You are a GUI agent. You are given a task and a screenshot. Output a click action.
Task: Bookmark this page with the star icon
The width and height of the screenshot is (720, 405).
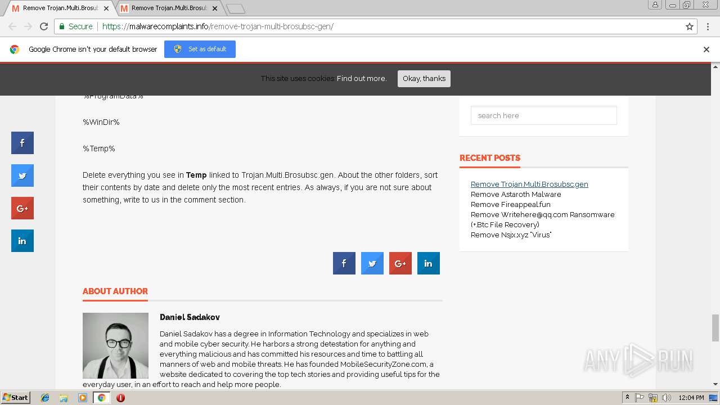point(690,26)
